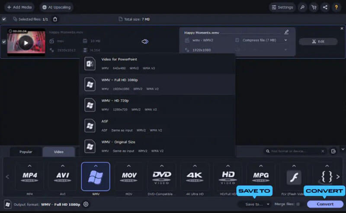
Task: Select the 4K Ultra HD format icon
Action: (x=195, y=177)
